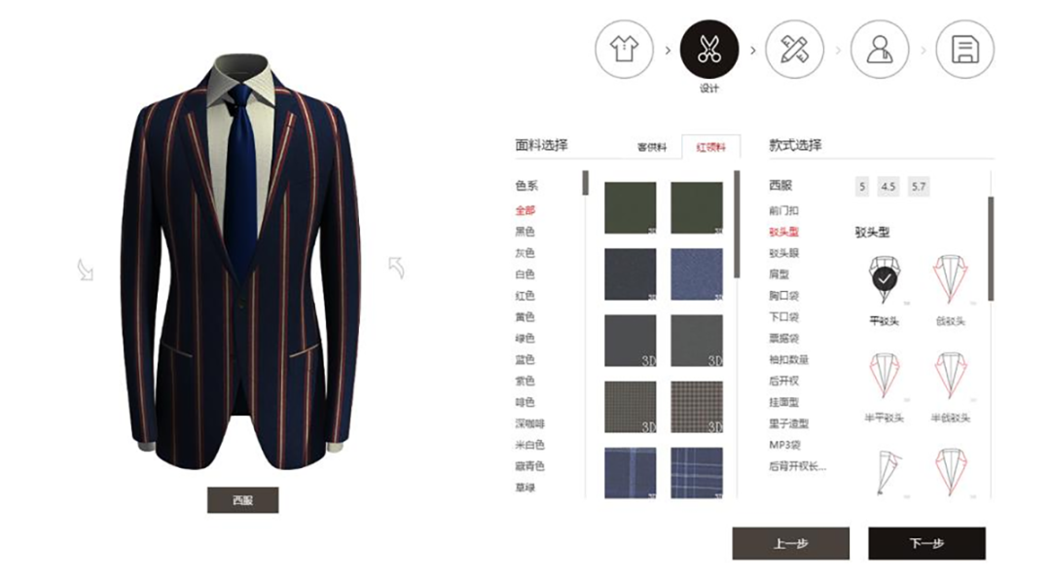
Task: Click the shirt garment step icon
Action: tap(624, 49)
